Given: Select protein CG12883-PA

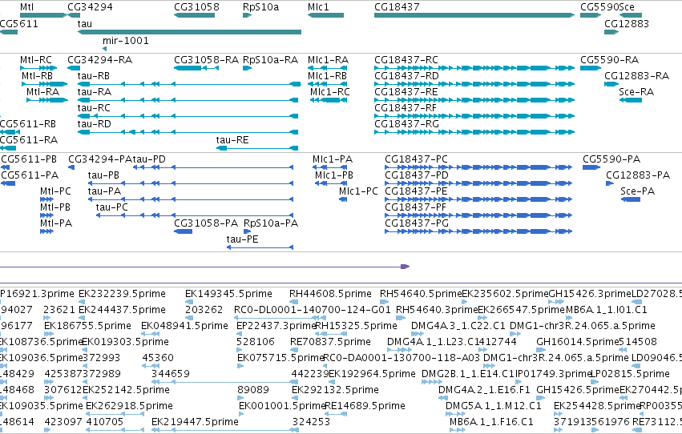Looking at the screenshot, I should (609, 183).
